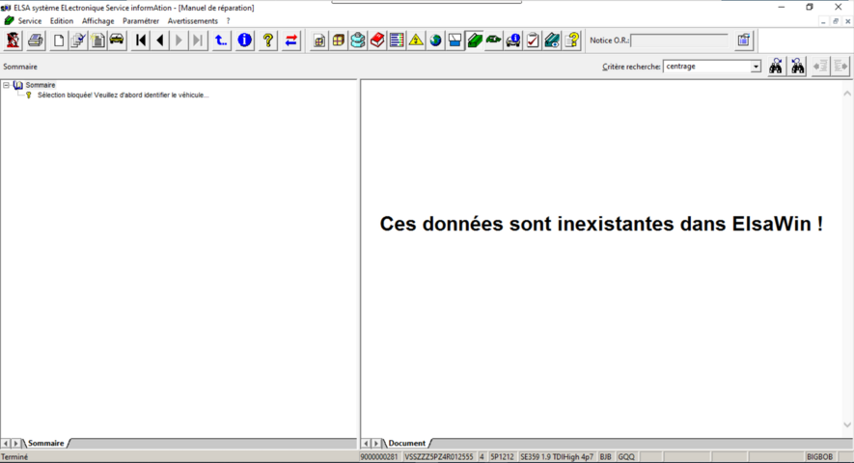The width and height of the screenshot is (854, 463).
Task: Click the blue information circle icon
Action: (x=244, y=41)
